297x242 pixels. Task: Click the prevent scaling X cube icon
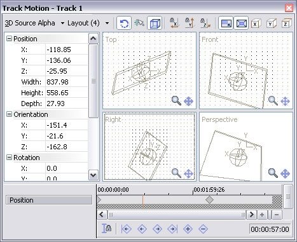click(256, 24)
